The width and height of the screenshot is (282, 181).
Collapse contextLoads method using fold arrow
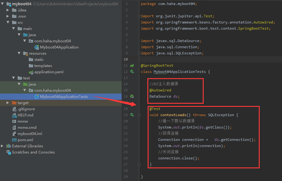pos(139,115)
